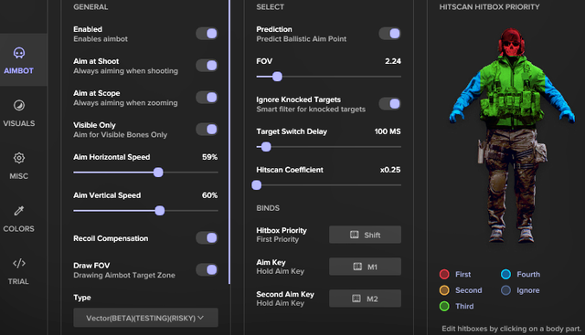The image size is (585, 335).
Task: Select the green Third priority circle
Action: point(444,307)
